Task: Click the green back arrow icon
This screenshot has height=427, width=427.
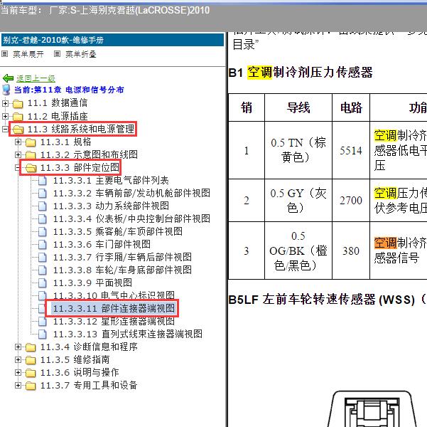Action: coord(8,78)
